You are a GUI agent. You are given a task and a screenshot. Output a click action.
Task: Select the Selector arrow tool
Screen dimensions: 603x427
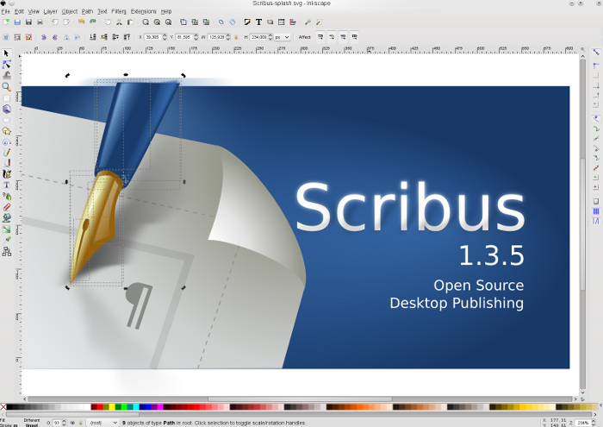6,53
